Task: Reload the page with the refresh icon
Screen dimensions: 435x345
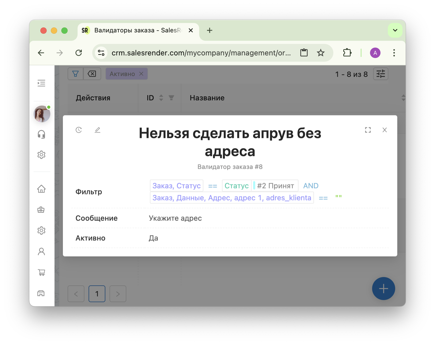Action: (x=79, y=53)
